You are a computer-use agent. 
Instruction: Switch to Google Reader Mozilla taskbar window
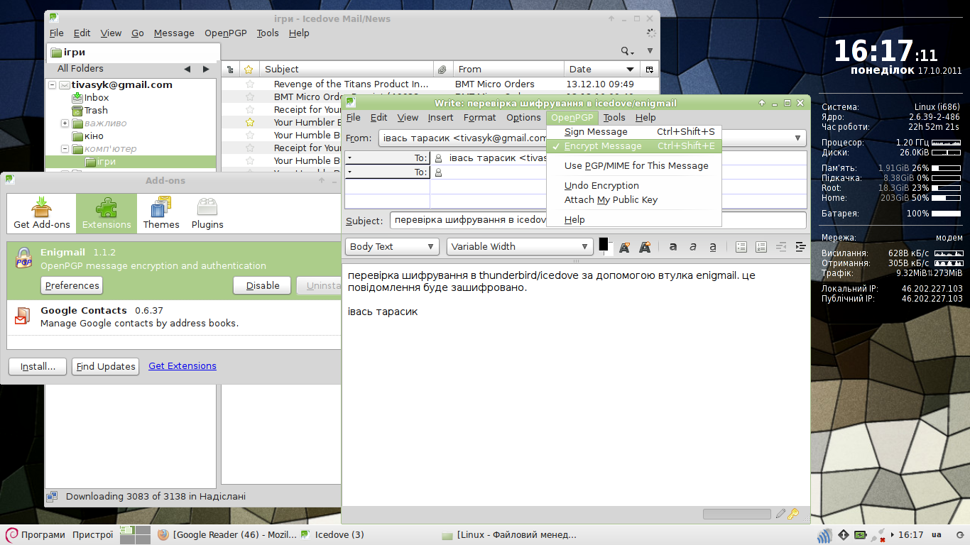pyautogui.click(x=227, y=535)
